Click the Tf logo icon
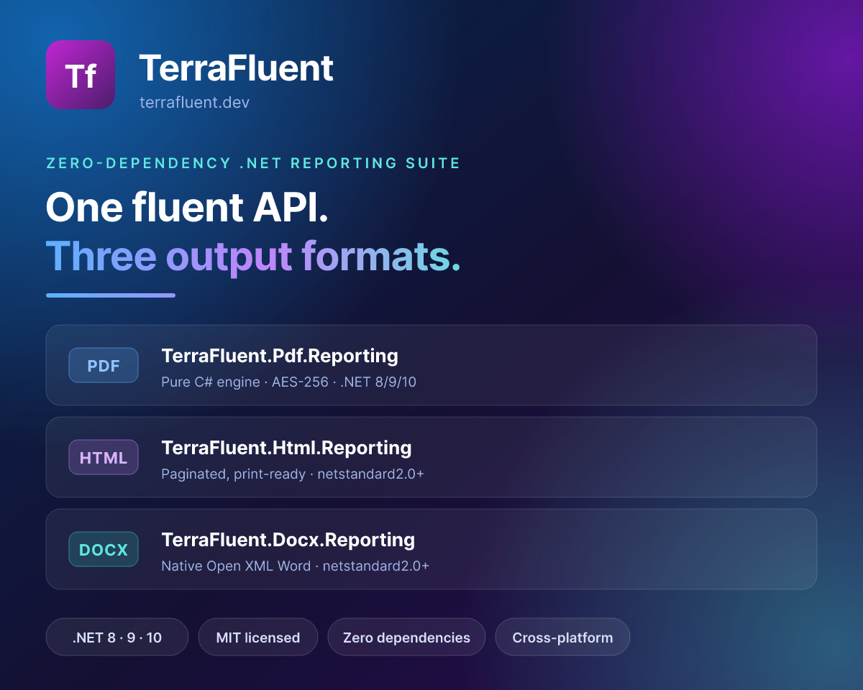 point(81,75)
